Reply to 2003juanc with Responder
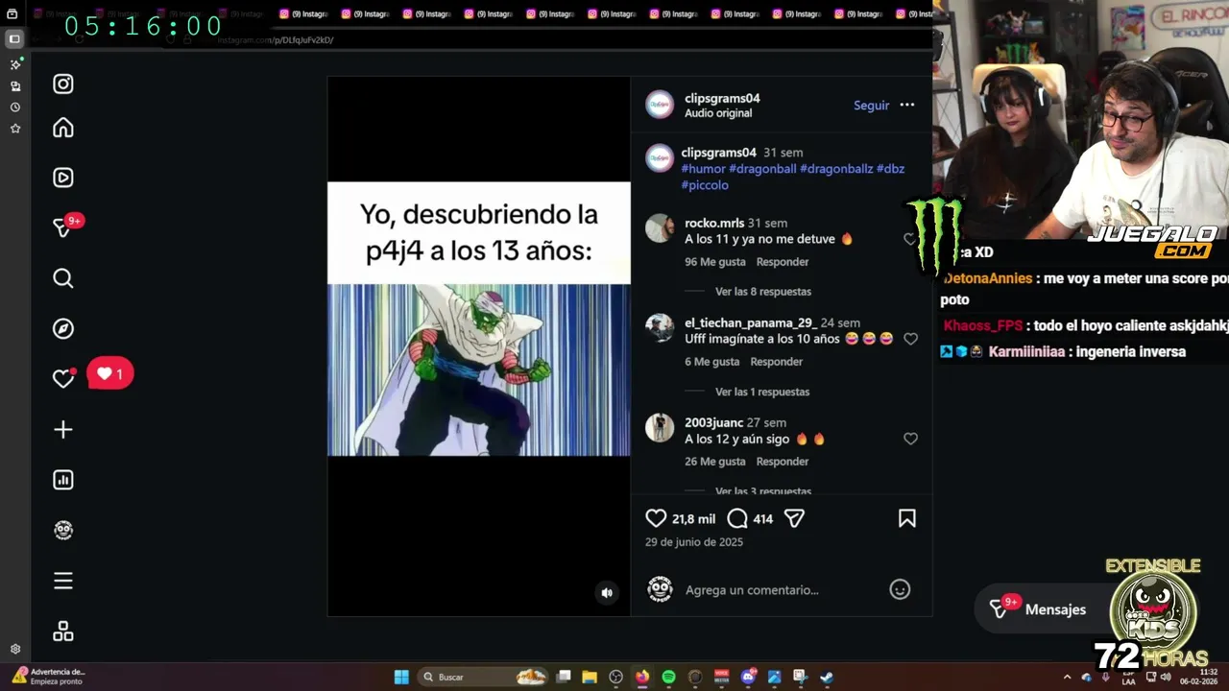The width and height of the screenshot is (1229, 691). [783, 462]
